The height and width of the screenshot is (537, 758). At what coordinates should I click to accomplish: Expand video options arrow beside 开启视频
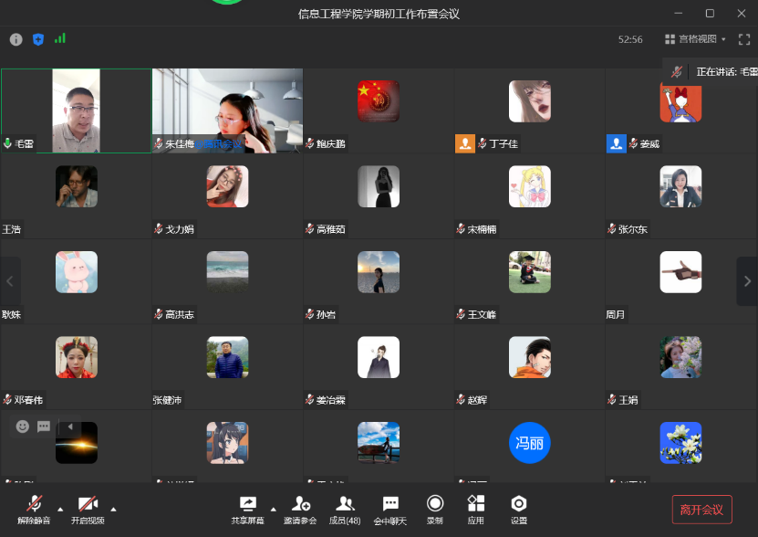tap(113, 509)
